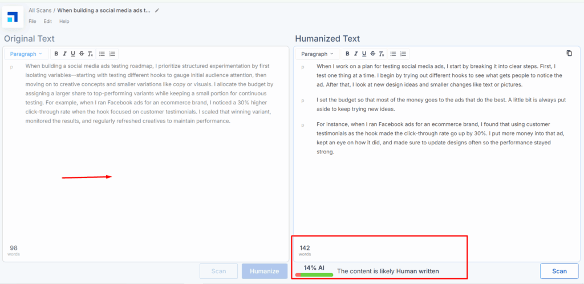Open the Edit menu
The height and width of the screenshot is (284, 584).
pyautogui.click(x=48, y=21)
